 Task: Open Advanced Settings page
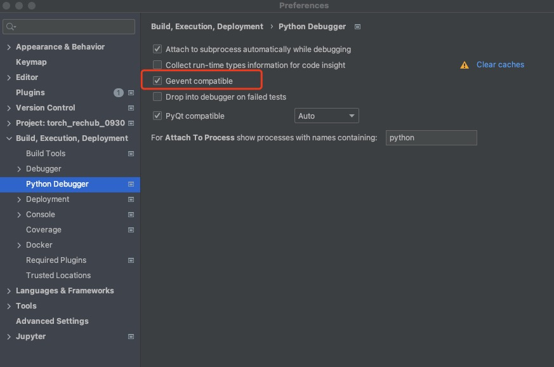[52, 321]
